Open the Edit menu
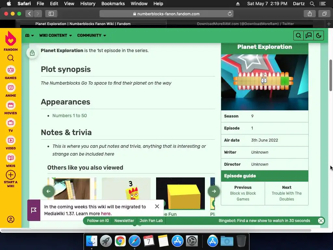This screenshot has height=250, width=333. click(x=54, y=4)
